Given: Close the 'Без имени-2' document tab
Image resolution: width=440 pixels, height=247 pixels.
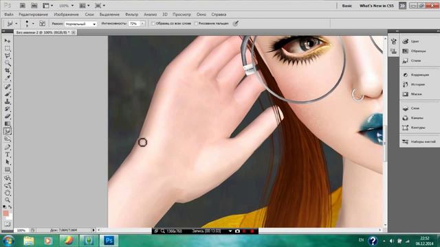Looking at the screenshot, I should [74, 32].
